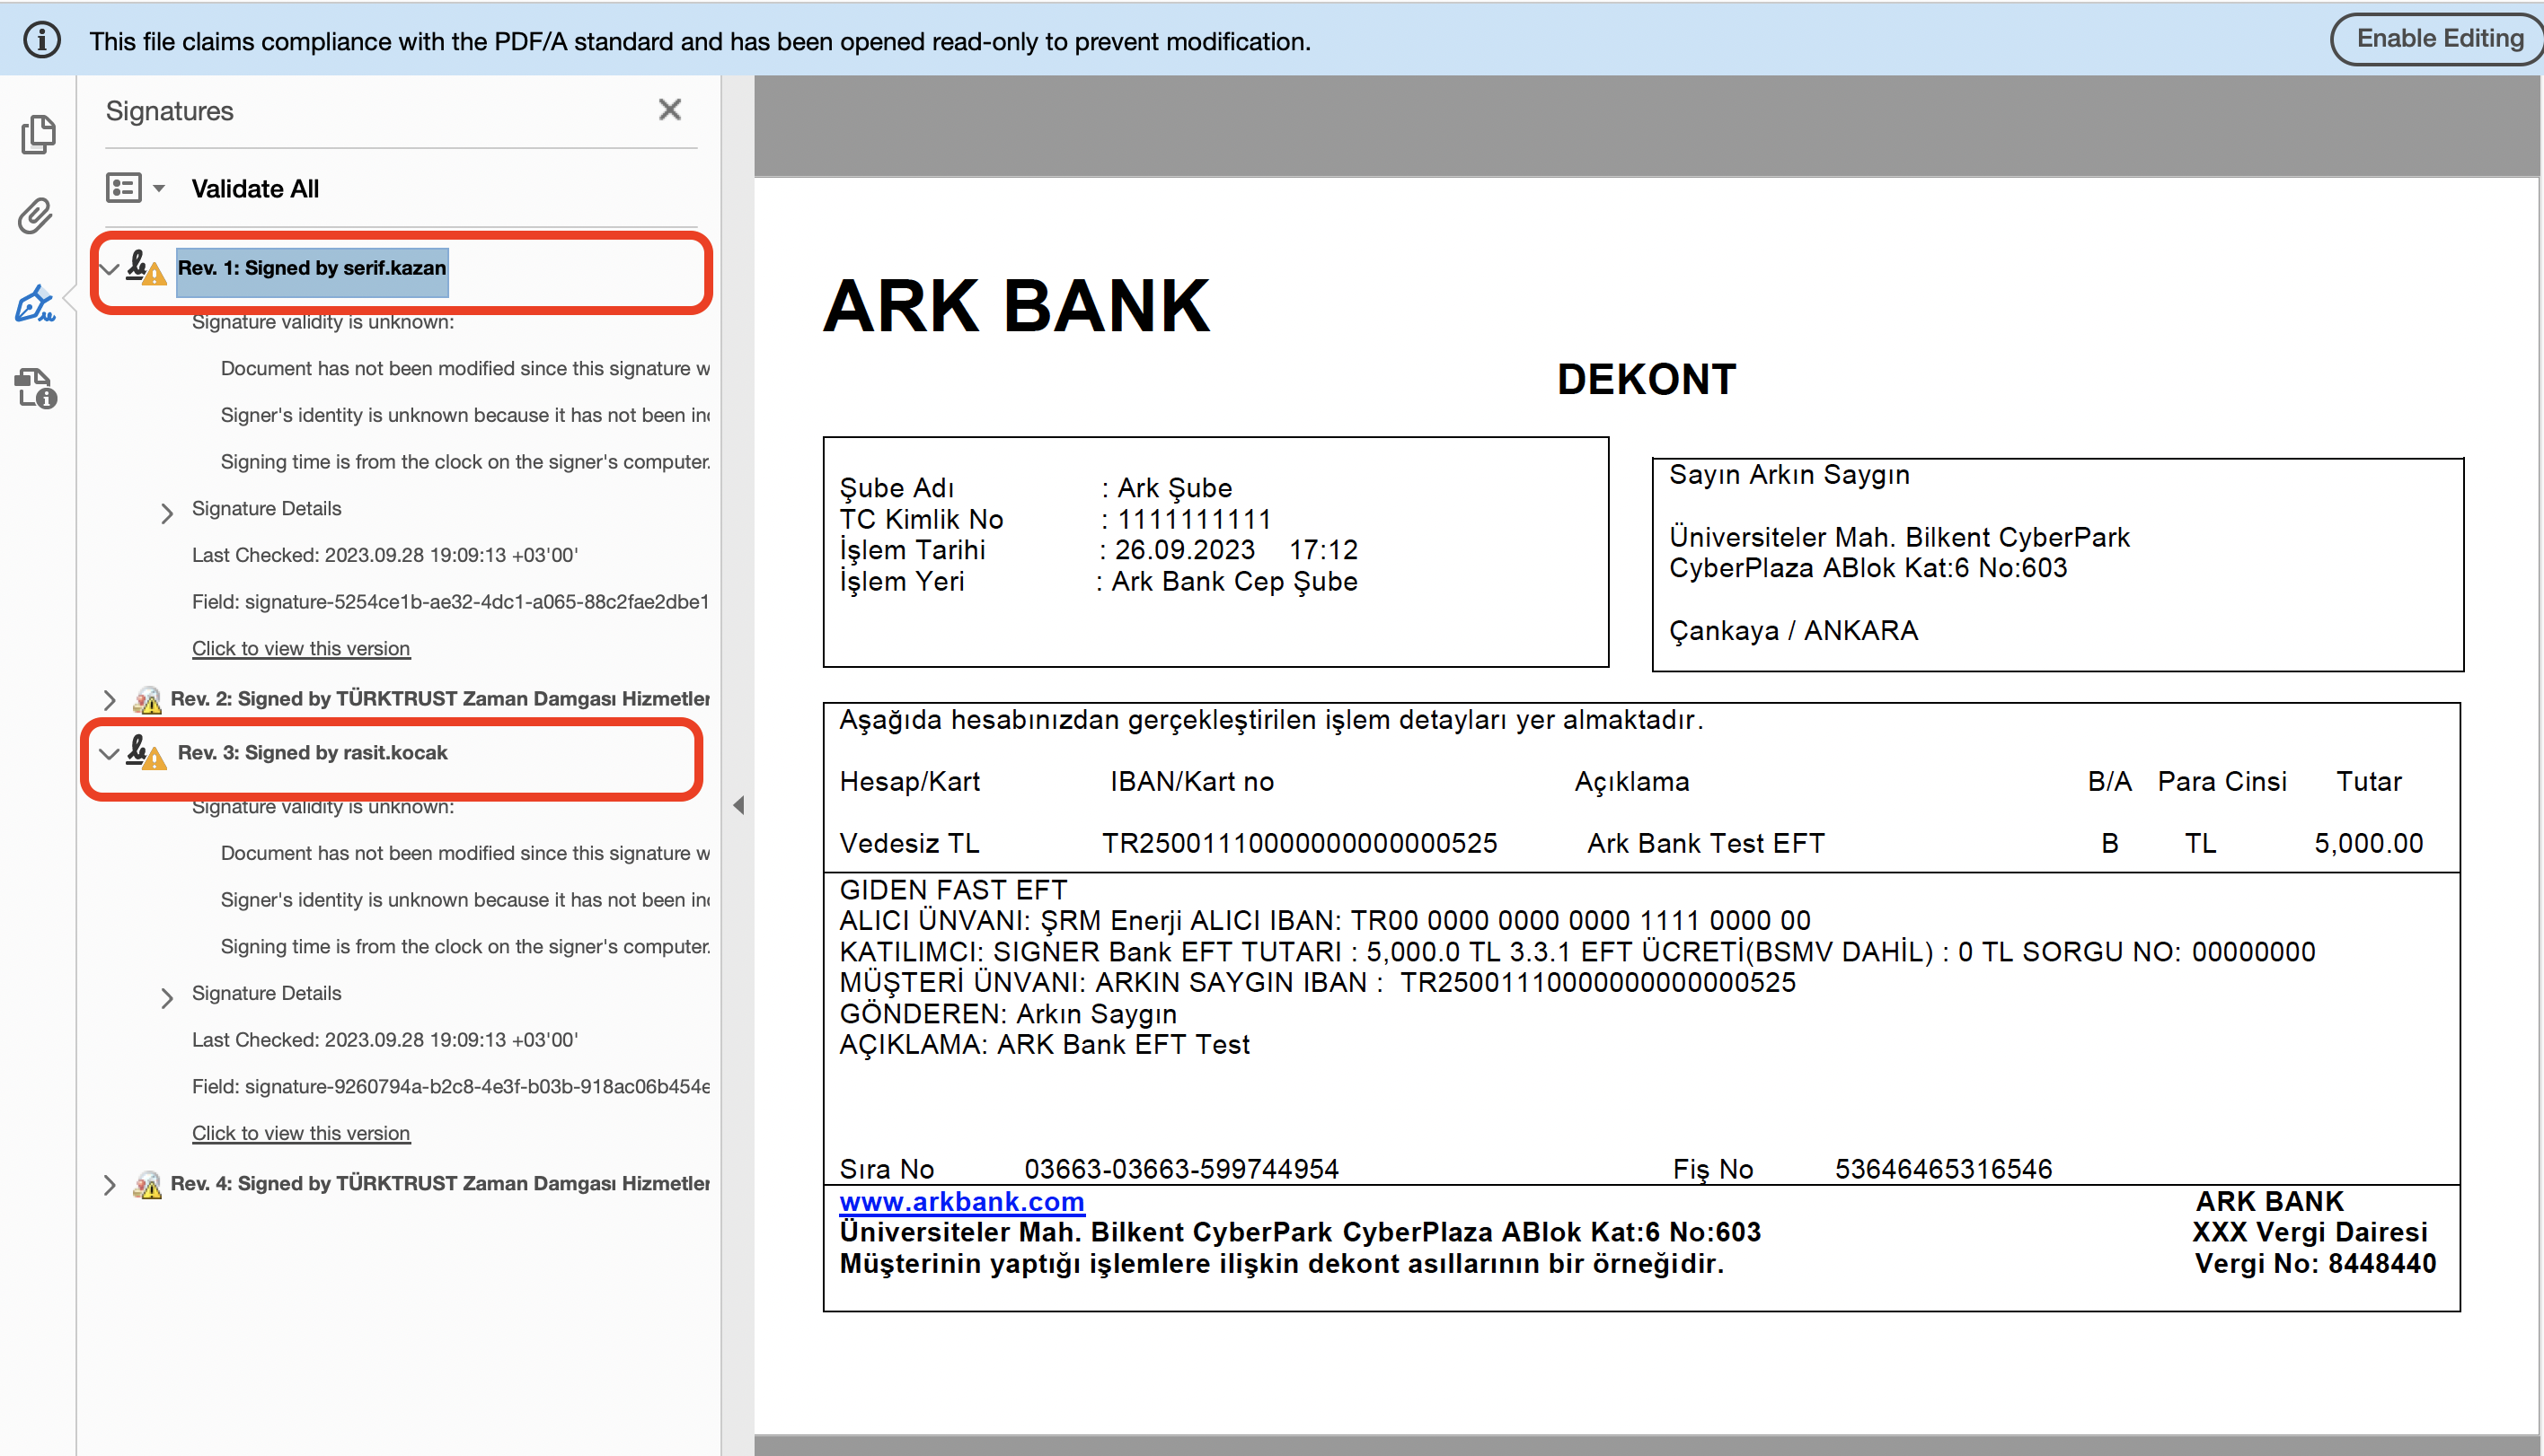Click 'Ark Bank Cep Şube' İşlem Yeri value
The width and height of the screenshot is (2544, 1456).
pos(1234,581)
